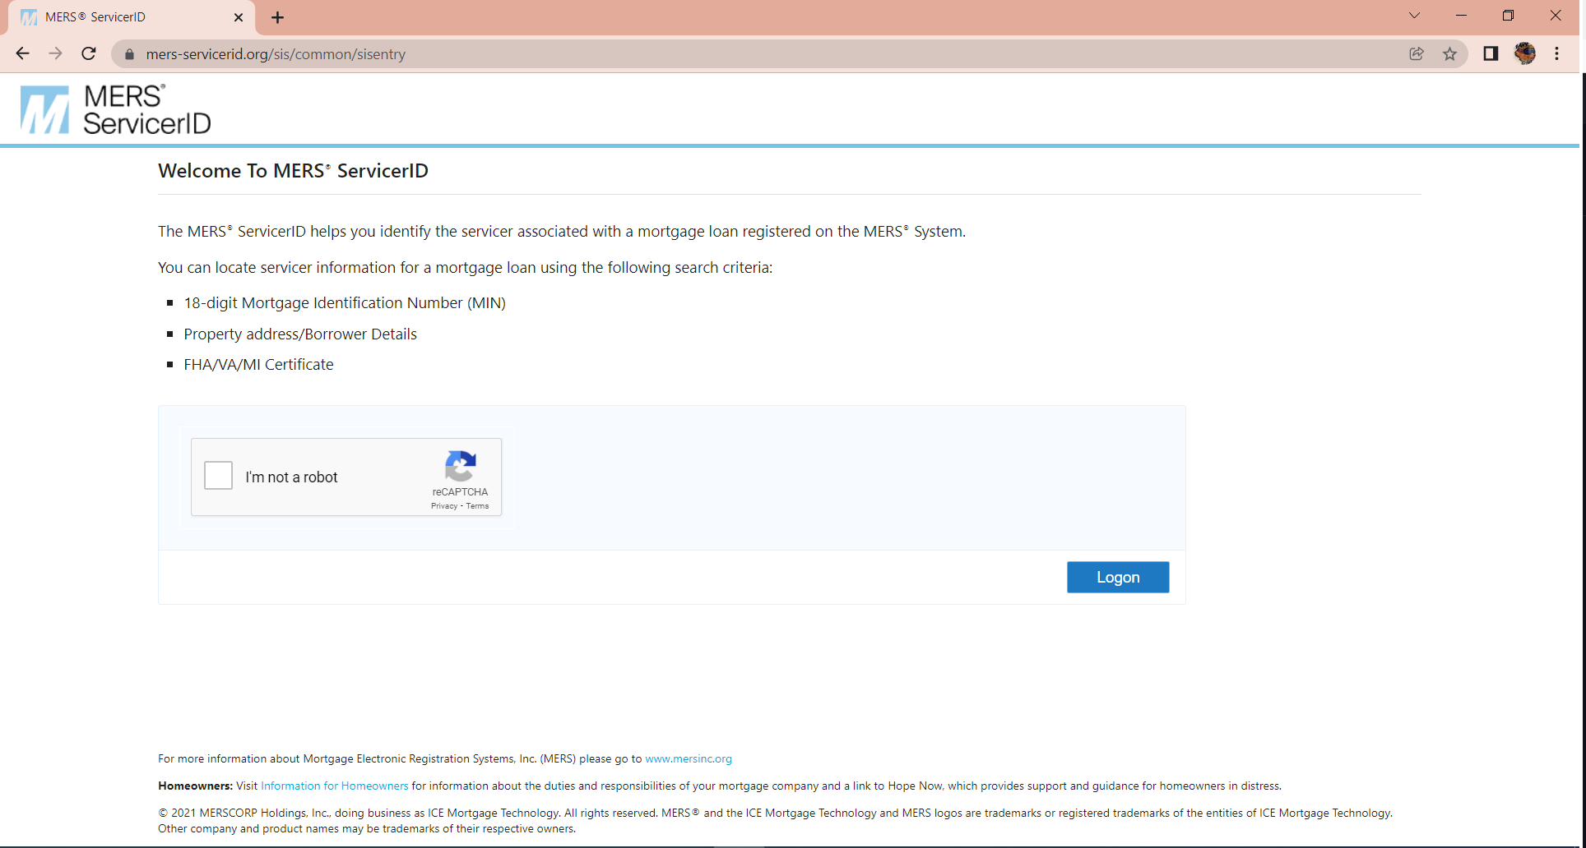
Task: Click inside the address bar
Action: (x=494, y=54)
